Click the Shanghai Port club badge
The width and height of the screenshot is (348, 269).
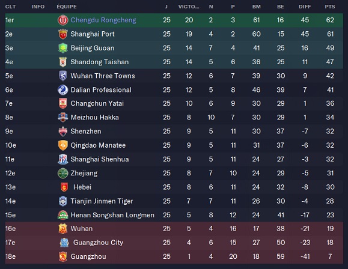(x=63, y=34)
